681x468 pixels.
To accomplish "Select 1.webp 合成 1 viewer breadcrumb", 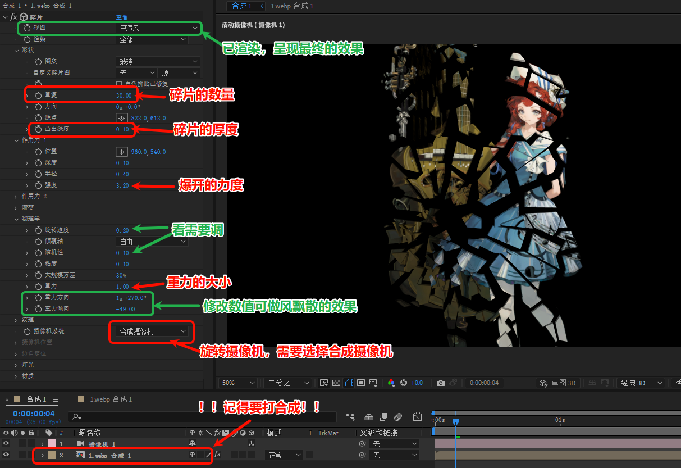I will [x=292, y=6].
